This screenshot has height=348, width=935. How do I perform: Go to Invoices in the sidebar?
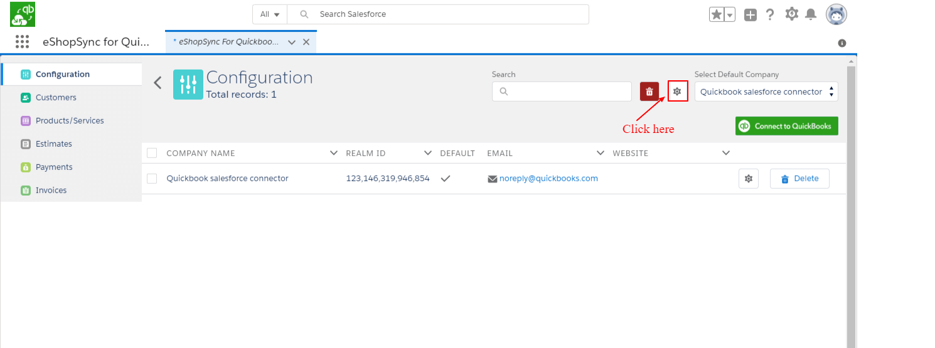(51, 190)
